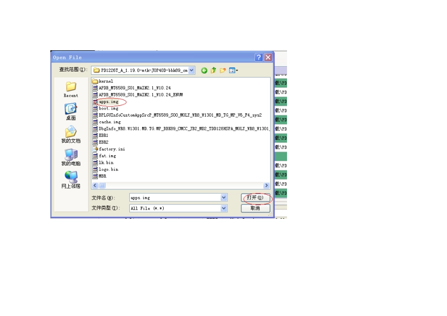
Task: Select the EBR2 file
Action: [x=100, y=142]
